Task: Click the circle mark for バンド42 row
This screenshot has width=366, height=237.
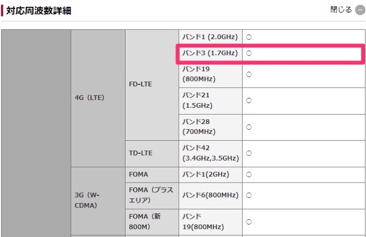Action: (249, 153)
